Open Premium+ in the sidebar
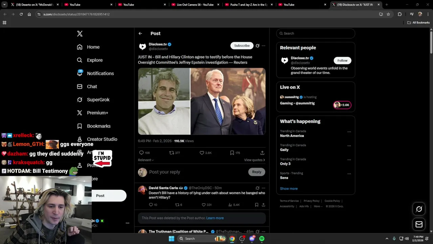The image size is (433, 244). pyautogui.click(x=92, y=113)
